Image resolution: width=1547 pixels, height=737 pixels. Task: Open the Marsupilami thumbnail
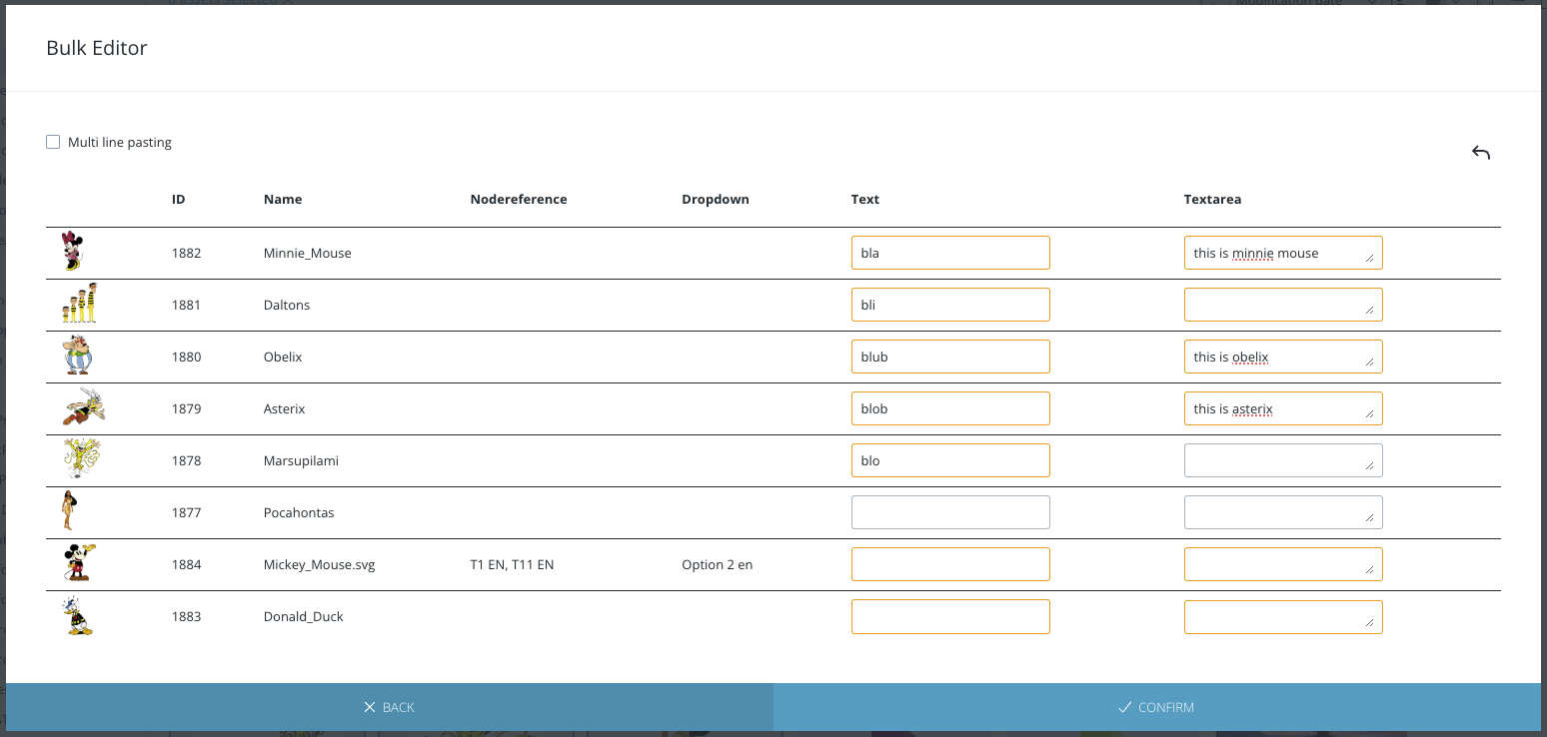click(82, 459)
